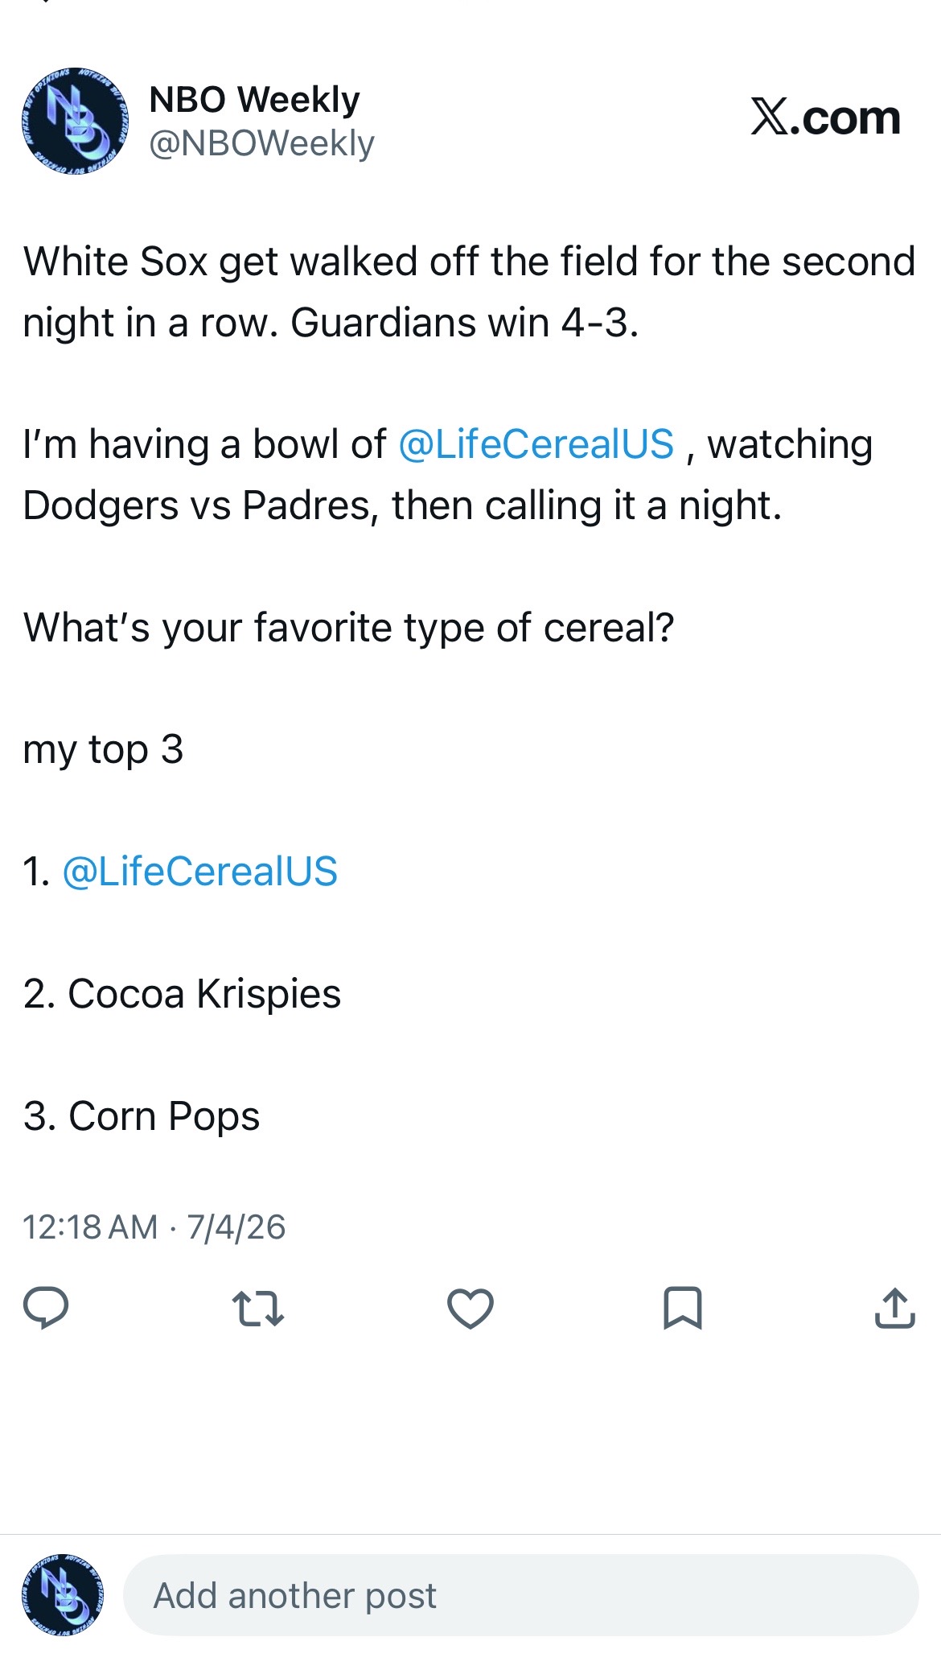
Task: Open the @NBOWeekly handle
Action: pyautogui.click(x=261, y=143)
